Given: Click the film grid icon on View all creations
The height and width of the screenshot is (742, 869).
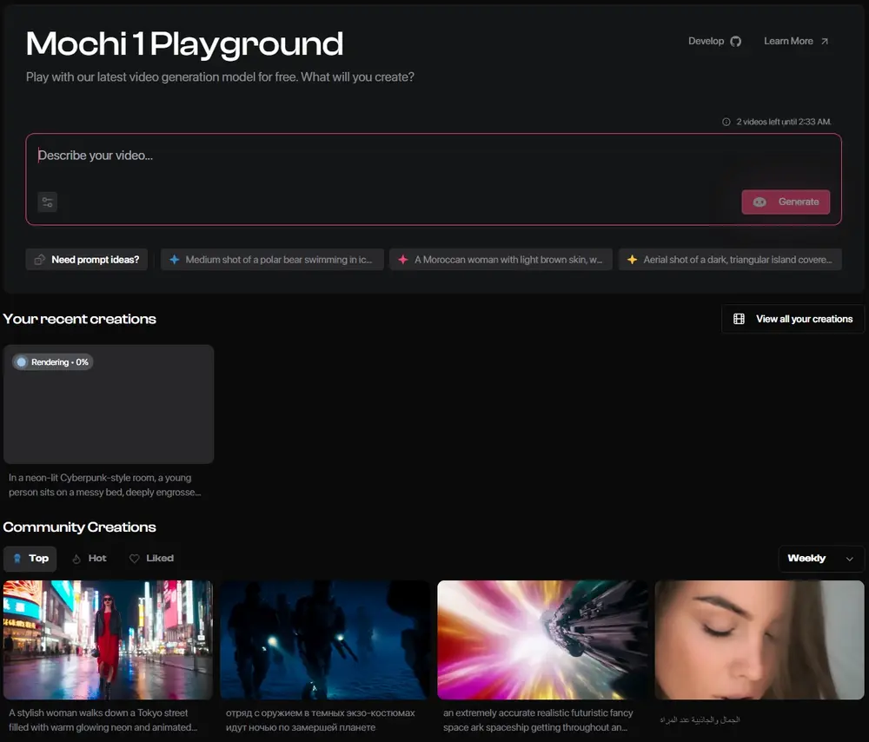Looking at the screenshot, I should tap(739, 319).
